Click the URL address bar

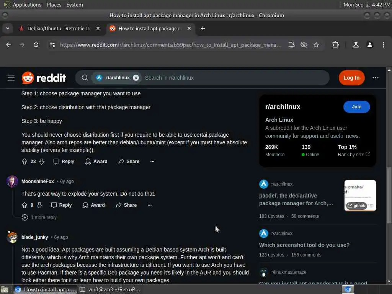(x=171, y=45)
